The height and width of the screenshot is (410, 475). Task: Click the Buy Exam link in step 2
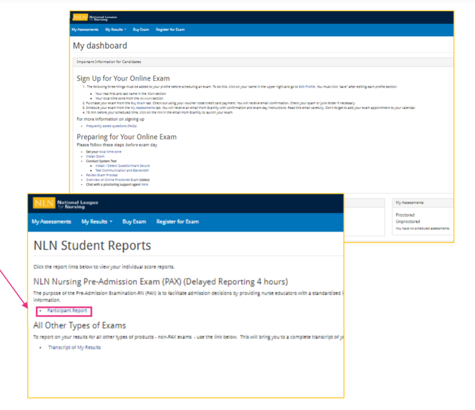[138, 103]
